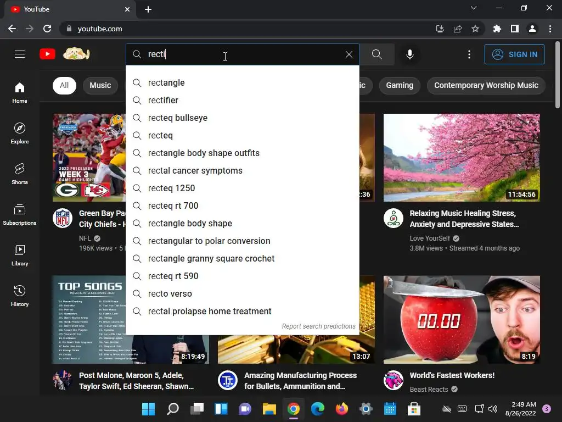The height and width of the screenshot is (422, 562).
Task: Toggle Chrome side panel icon
Action: [x=515, y=29]
